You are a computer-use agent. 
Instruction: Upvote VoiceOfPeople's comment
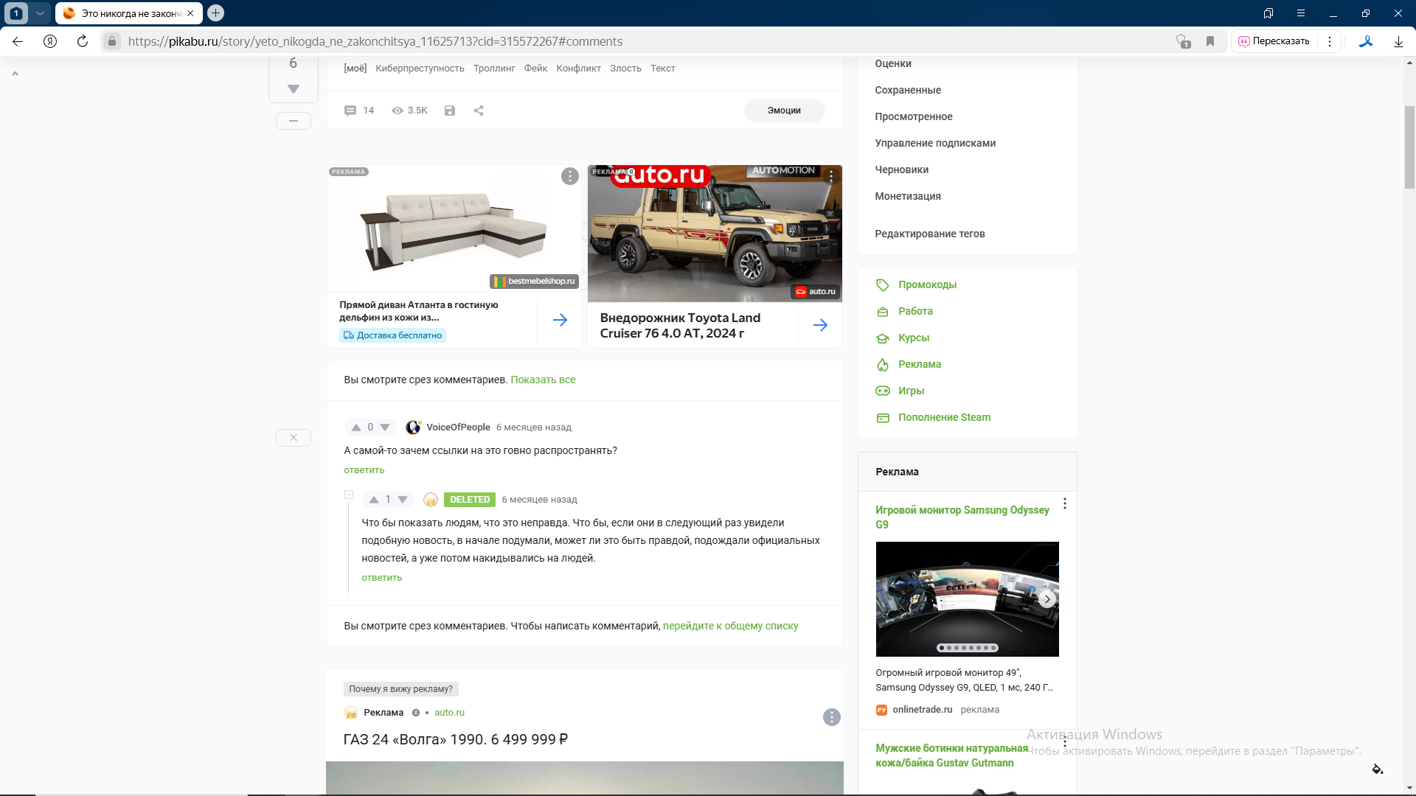pos(356,427)
